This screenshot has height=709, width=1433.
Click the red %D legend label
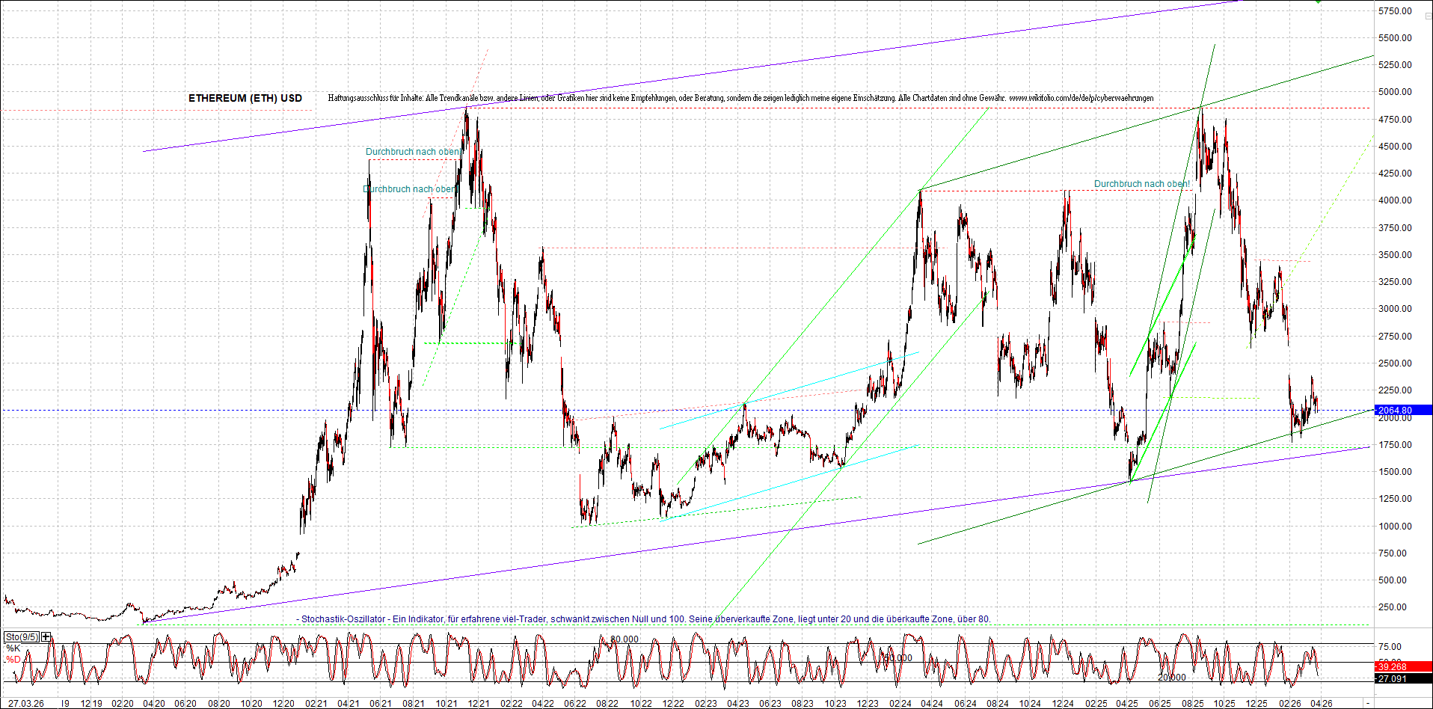coord(13,660)
